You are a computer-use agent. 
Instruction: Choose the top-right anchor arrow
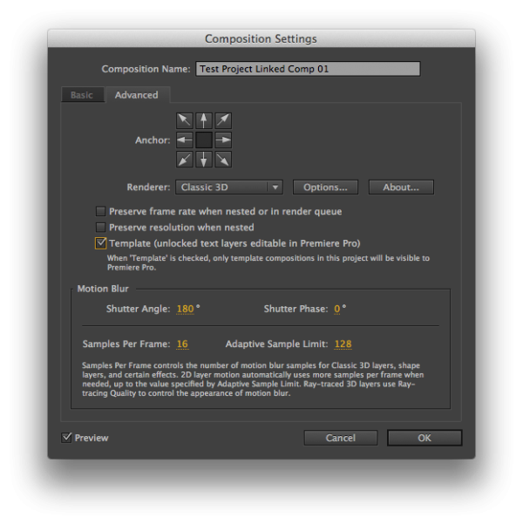[x=223, y=120]
